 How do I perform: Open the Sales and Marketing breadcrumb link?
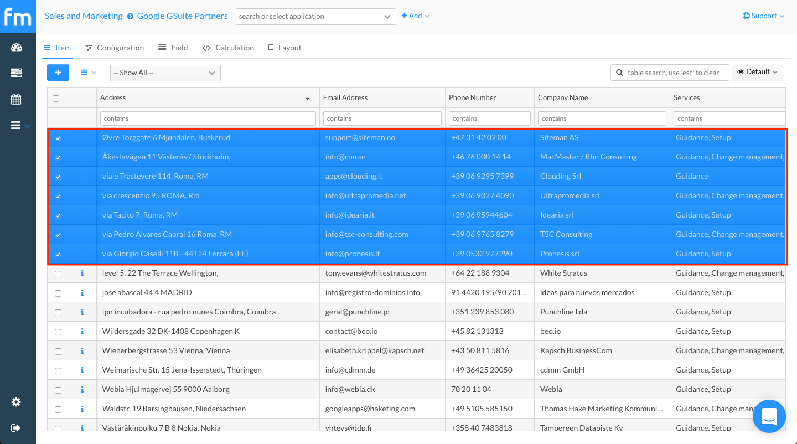[x=84, y=16]
